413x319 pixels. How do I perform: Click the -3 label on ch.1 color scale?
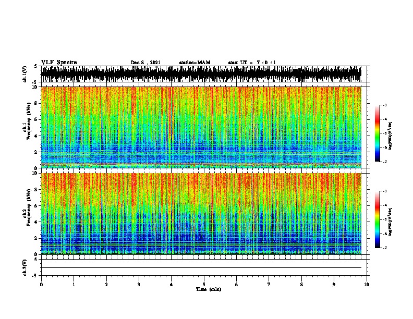click(x=384, y=105)
